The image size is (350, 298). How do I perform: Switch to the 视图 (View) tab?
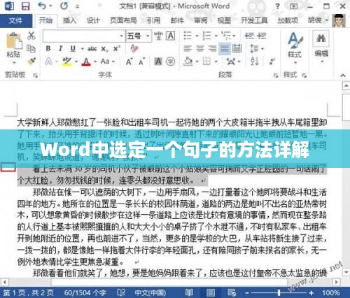coord(224,20)
